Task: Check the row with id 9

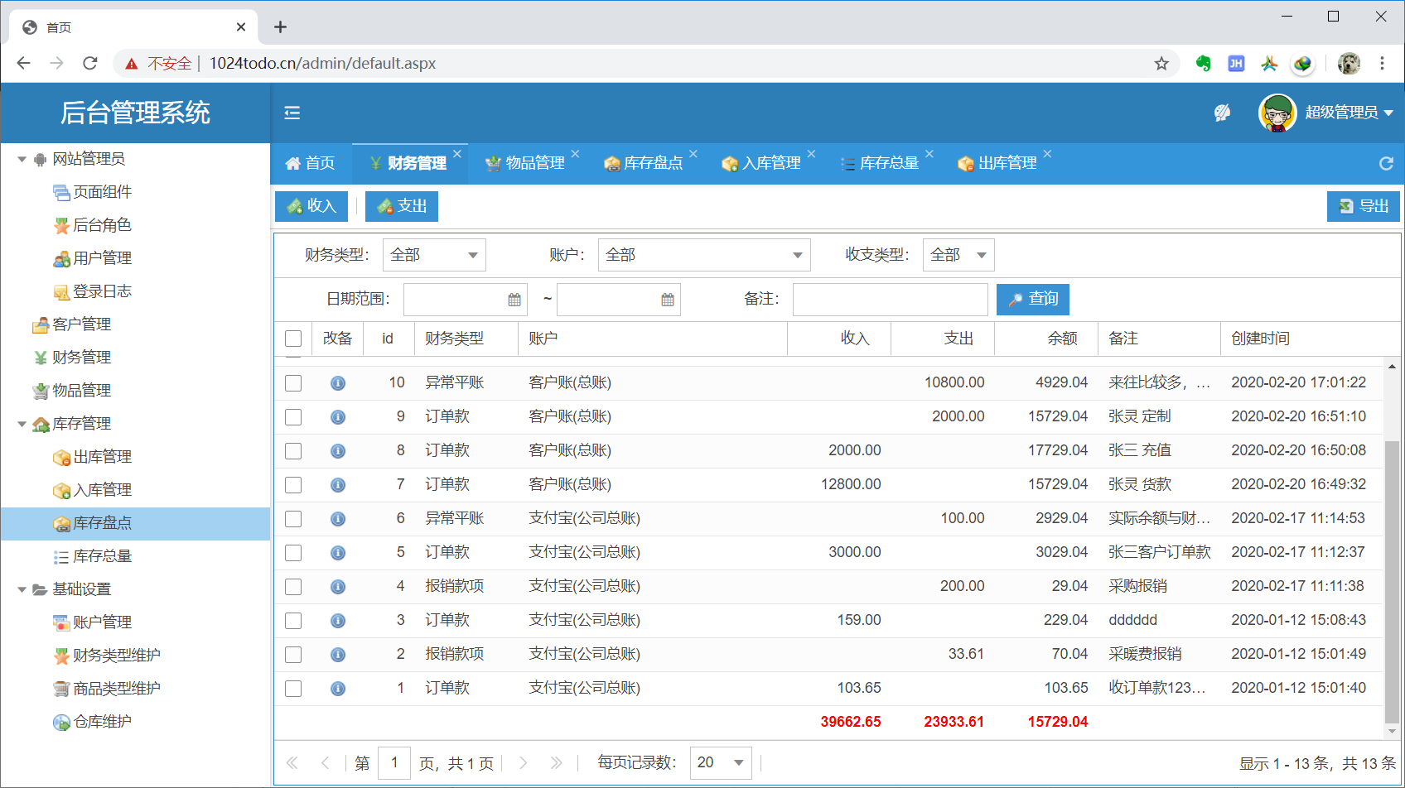Action: [x=293, y=417]
